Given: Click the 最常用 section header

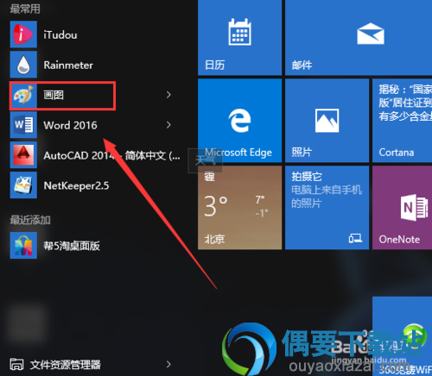Looking at the screenshot, I should tap(25, 9).
